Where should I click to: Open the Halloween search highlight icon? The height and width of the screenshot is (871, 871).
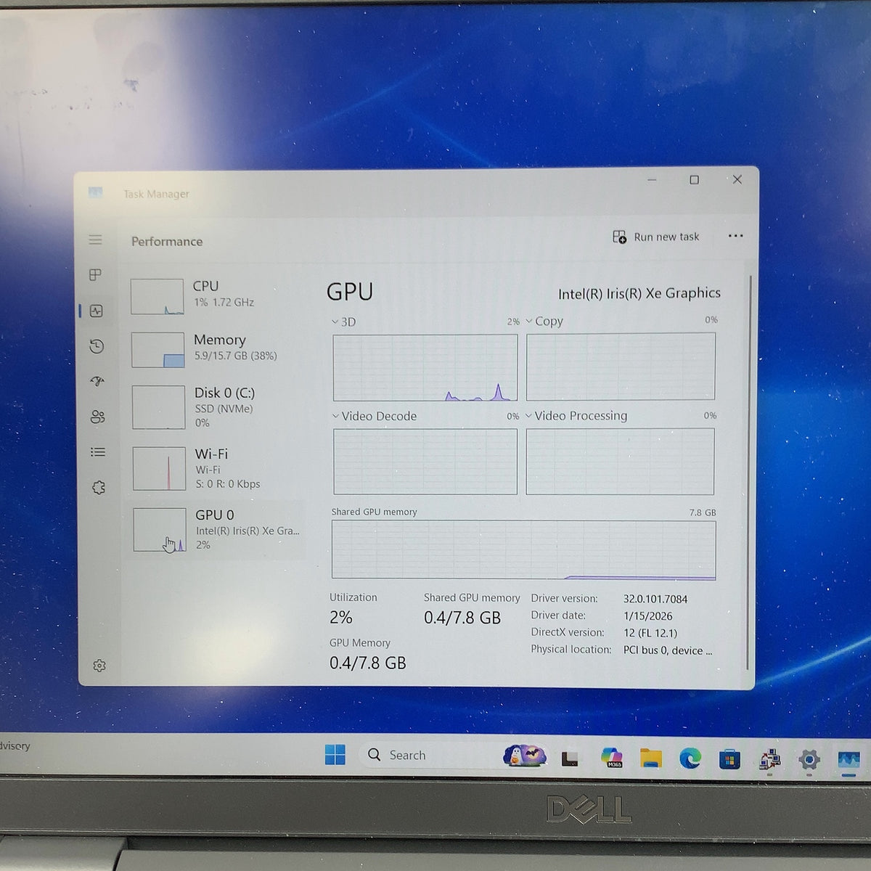tap(525, 756)
